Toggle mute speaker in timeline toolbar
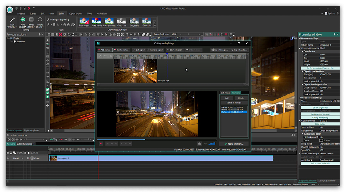Viewport: 345px width, 195px height. tap(78, 140)
